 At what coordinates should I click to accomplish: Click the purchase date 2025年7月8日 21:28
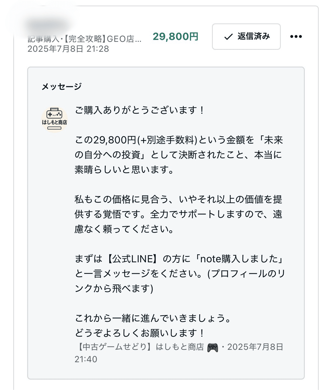(67, 48)
